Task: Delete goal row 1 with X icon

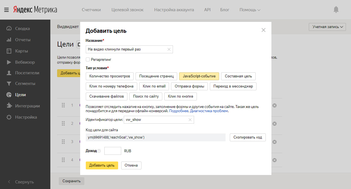Action: [x=275, y=105]
